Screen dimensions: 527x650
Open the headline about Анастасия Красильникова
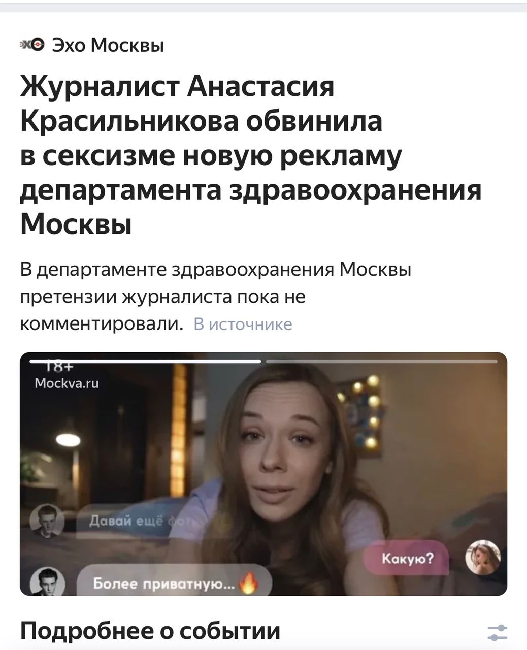(x=251, y=155)
